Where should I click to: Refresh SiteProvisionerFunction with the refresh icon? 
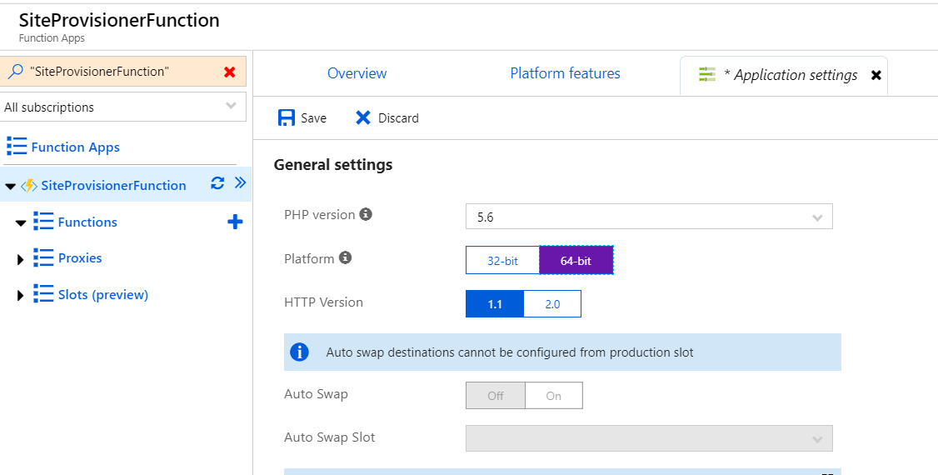pos(217,183)
